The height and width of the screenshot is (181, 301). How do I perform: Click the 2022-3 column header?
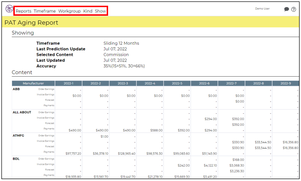[123, 83]
